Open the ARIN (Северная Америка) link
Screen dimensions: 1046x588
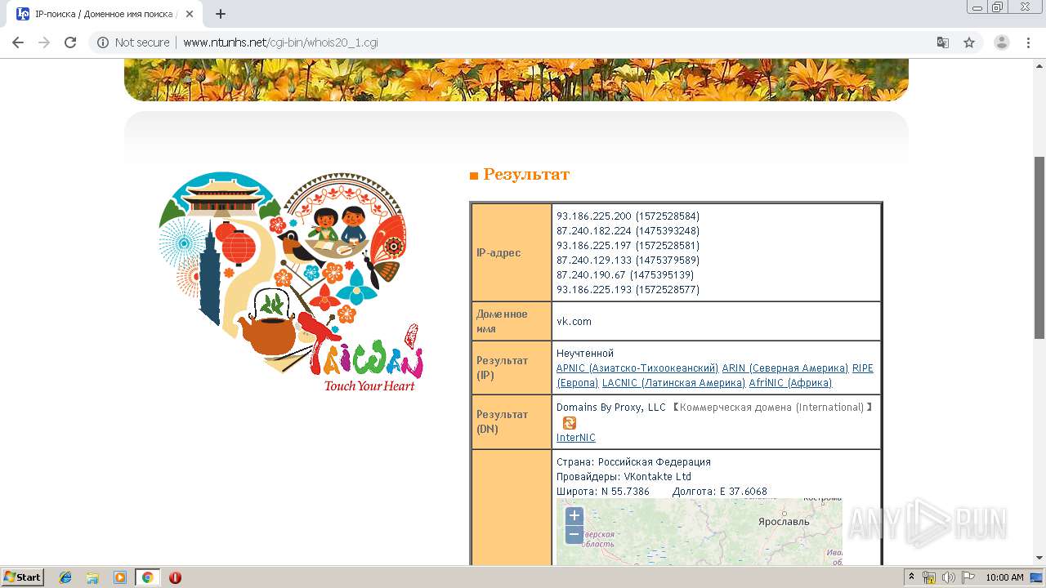[x=785, y=368]
